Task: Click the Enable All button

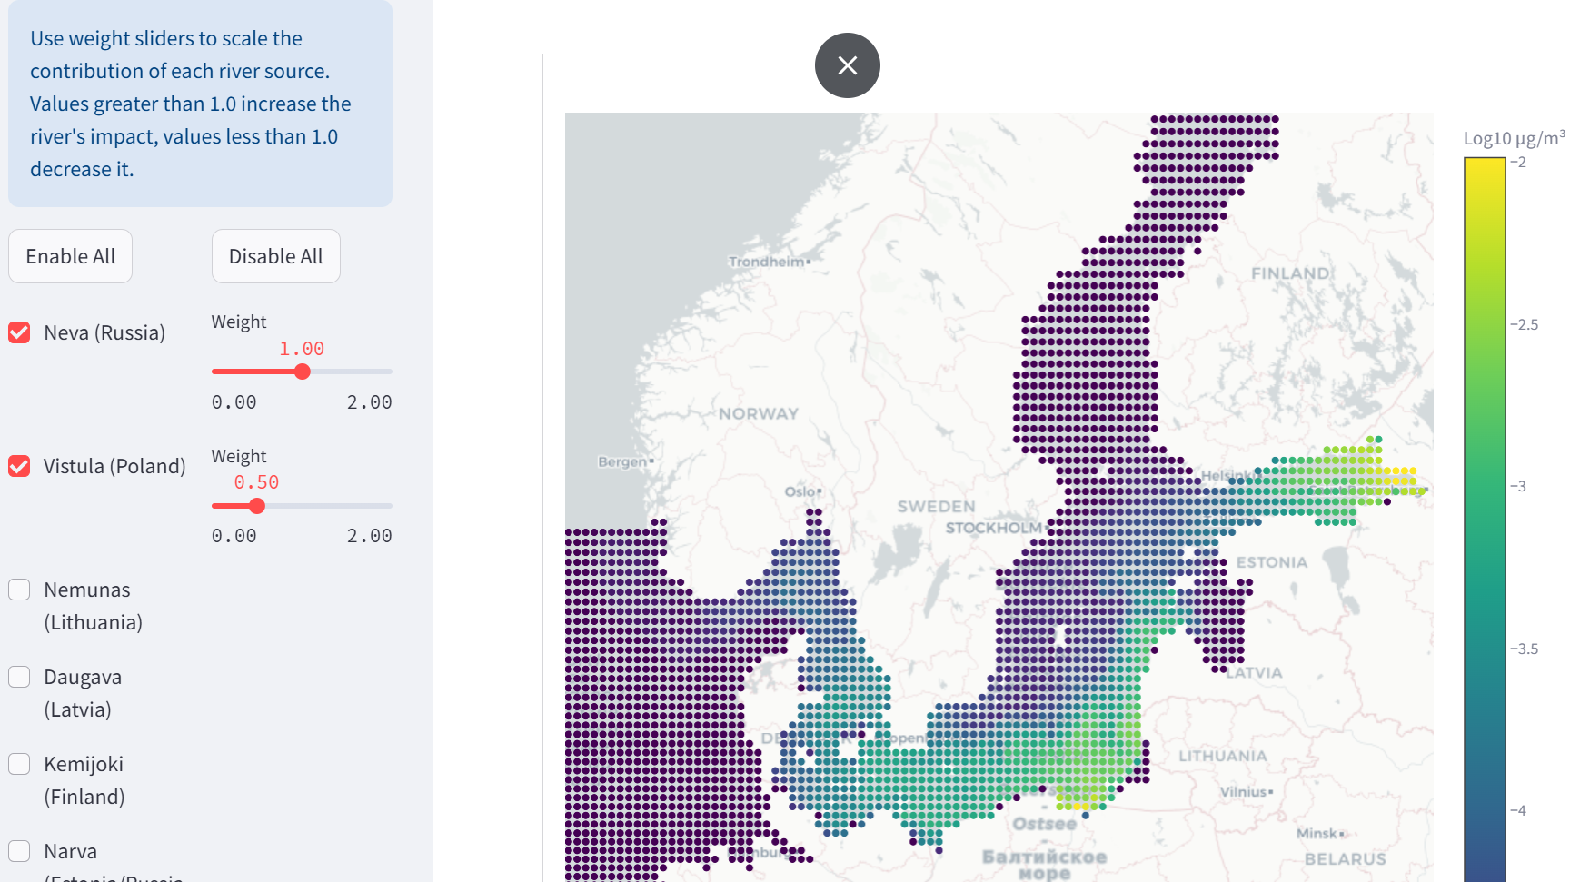Action: (x=70, y=256)
